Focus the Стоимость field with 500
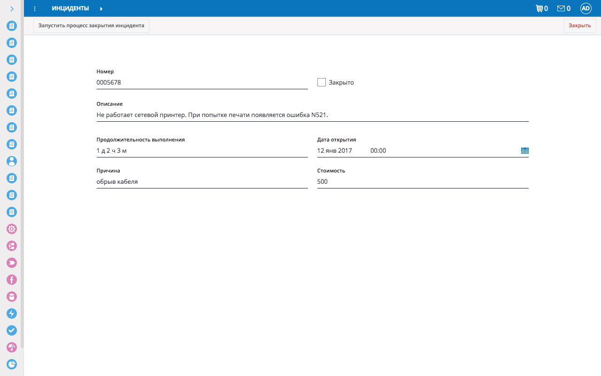 [423, 182]
